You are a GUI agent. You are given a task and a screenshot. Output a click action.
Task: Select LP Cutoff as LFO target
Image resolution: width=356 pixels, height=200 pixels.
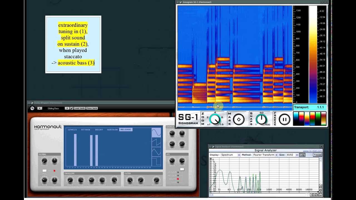[x=178, y=172]
